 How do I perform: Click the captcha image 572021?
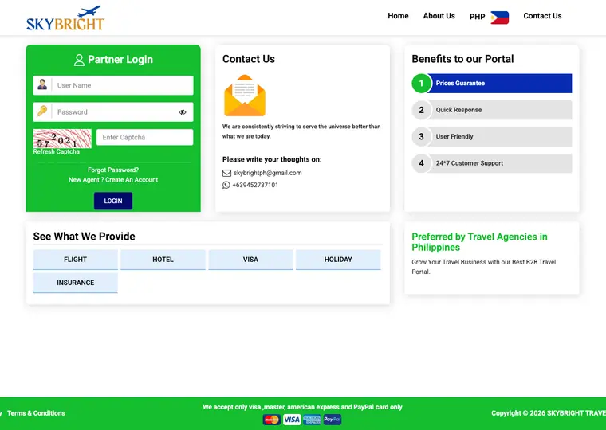tap(62, 139)
